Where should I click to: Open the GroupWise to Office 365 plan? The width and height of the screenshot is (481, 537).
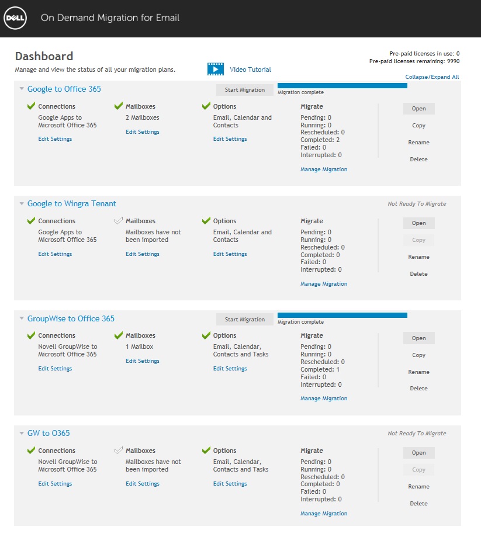click(418, 338)
